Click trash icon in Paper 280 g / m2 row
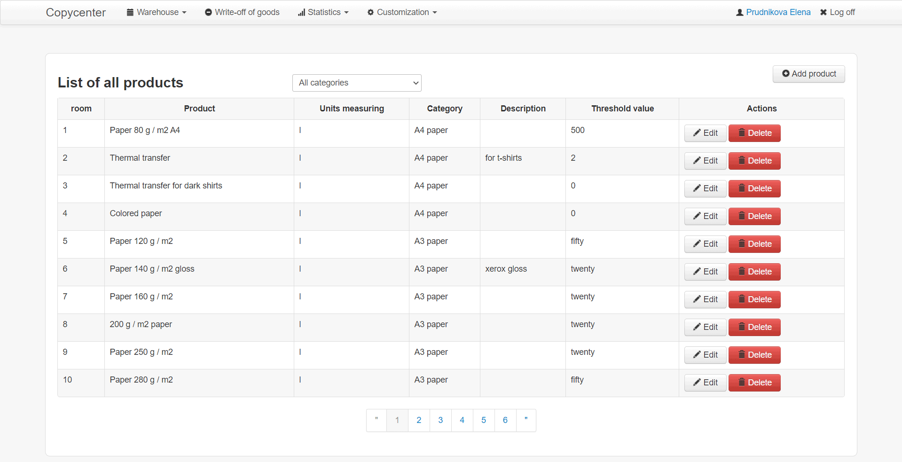The width and height of the screenshot is (902, 462). [x=742, y=382]
